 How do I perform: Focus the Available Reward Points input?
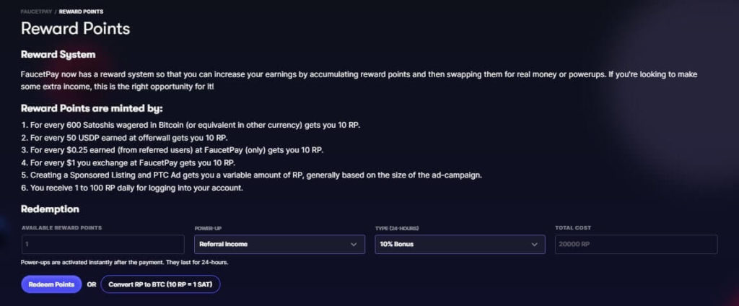coord(102,244)
